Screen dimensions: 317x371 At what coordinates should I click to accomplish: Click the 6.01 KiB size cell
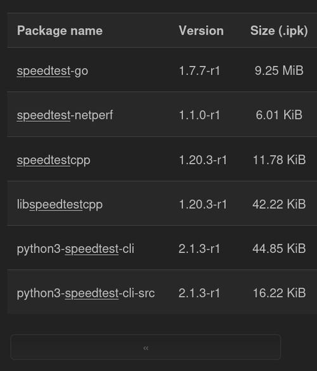(279, 115)
